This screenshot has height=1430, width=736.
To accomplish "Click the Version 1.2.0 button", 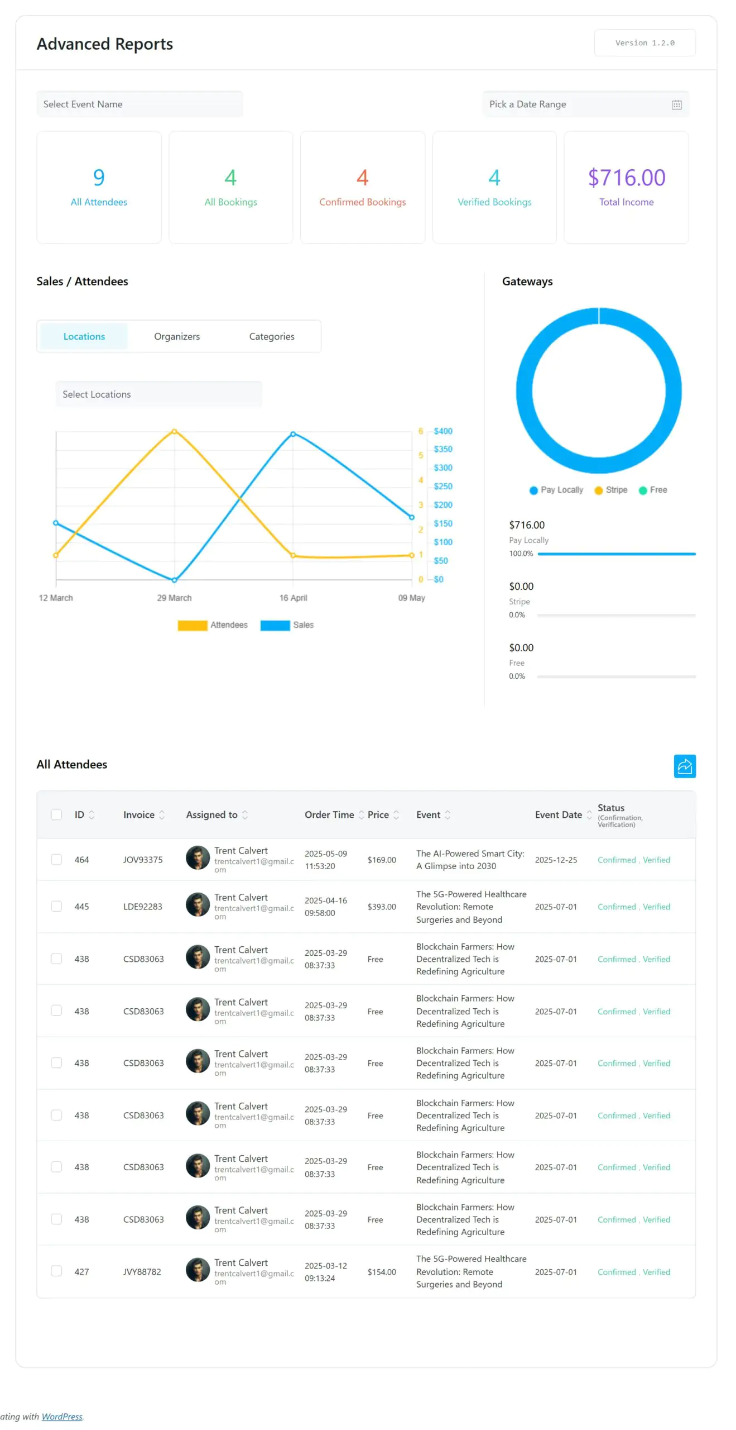I will tap(644, 43).
